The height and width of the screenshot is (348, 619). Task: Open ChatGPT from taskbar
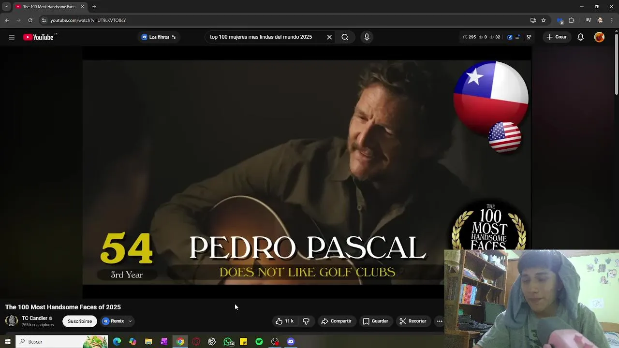pos(212,342)
